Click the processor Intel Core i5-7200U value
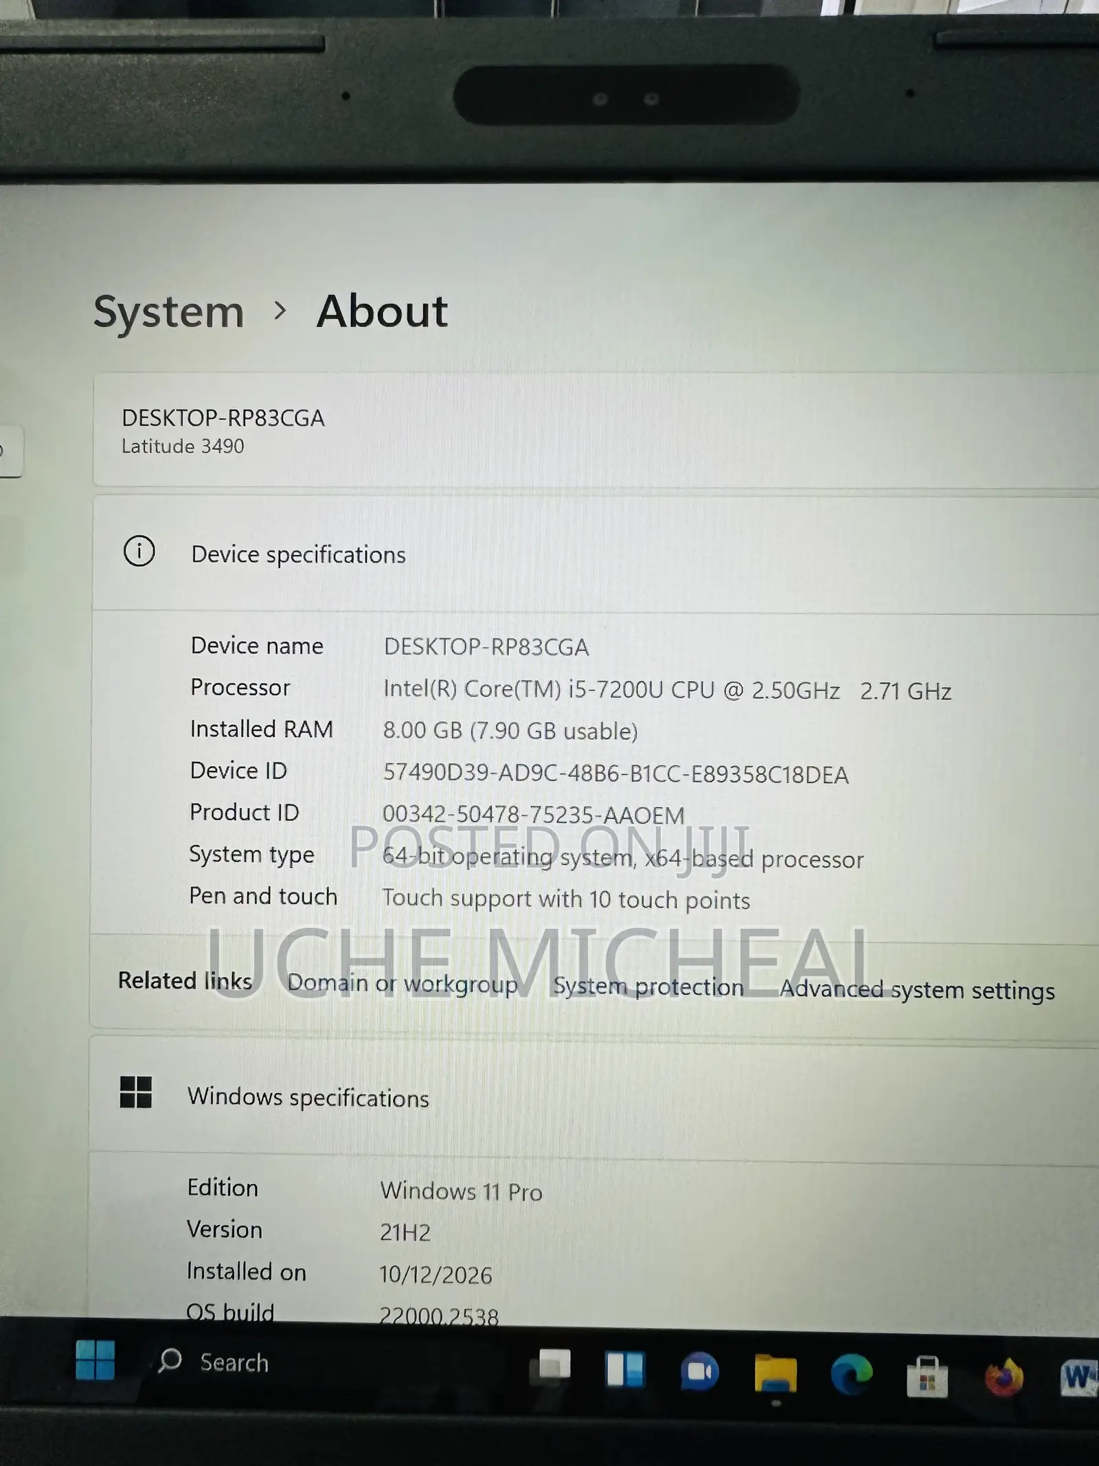Viewport: 1099px width, 1466px height. click(667, 690)
